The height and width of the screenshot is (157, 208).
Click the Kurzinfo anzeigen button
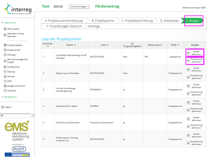coord(79,6)
